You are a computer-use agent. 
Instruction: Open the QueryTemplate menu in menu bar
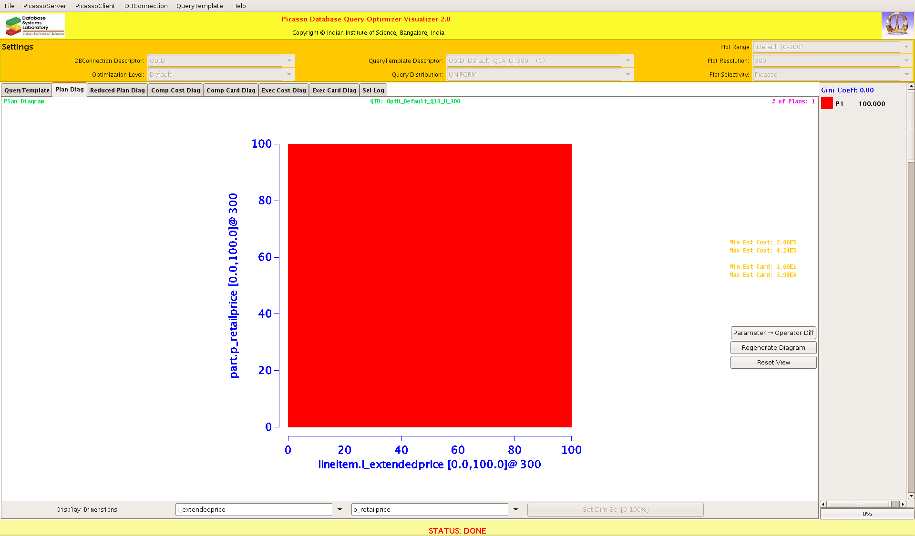pos(199,6)
